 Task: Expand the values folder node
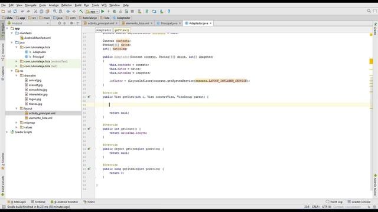17,127
